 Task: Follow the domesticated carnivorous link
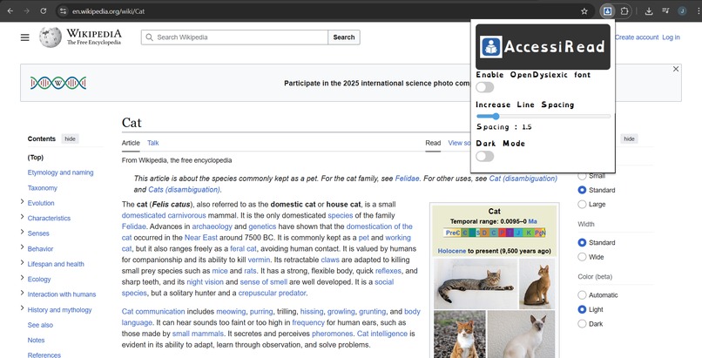164,215
